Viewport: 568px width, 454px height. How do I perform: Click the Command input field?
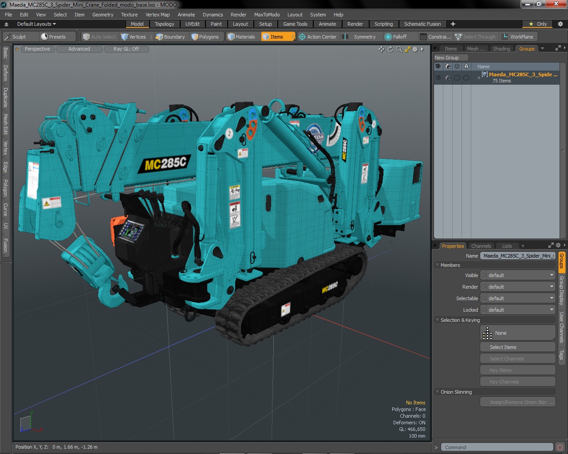497,447
